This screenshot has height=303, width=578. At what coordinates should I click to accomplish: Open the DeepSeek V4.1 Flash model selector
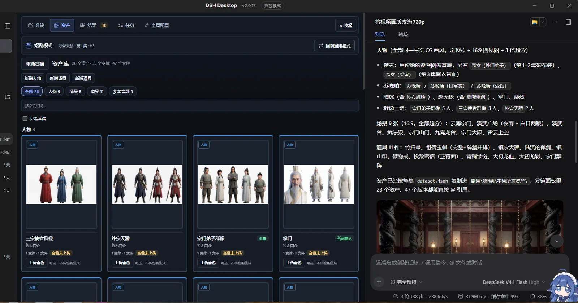pyautogui.click(x=514, y=282)
